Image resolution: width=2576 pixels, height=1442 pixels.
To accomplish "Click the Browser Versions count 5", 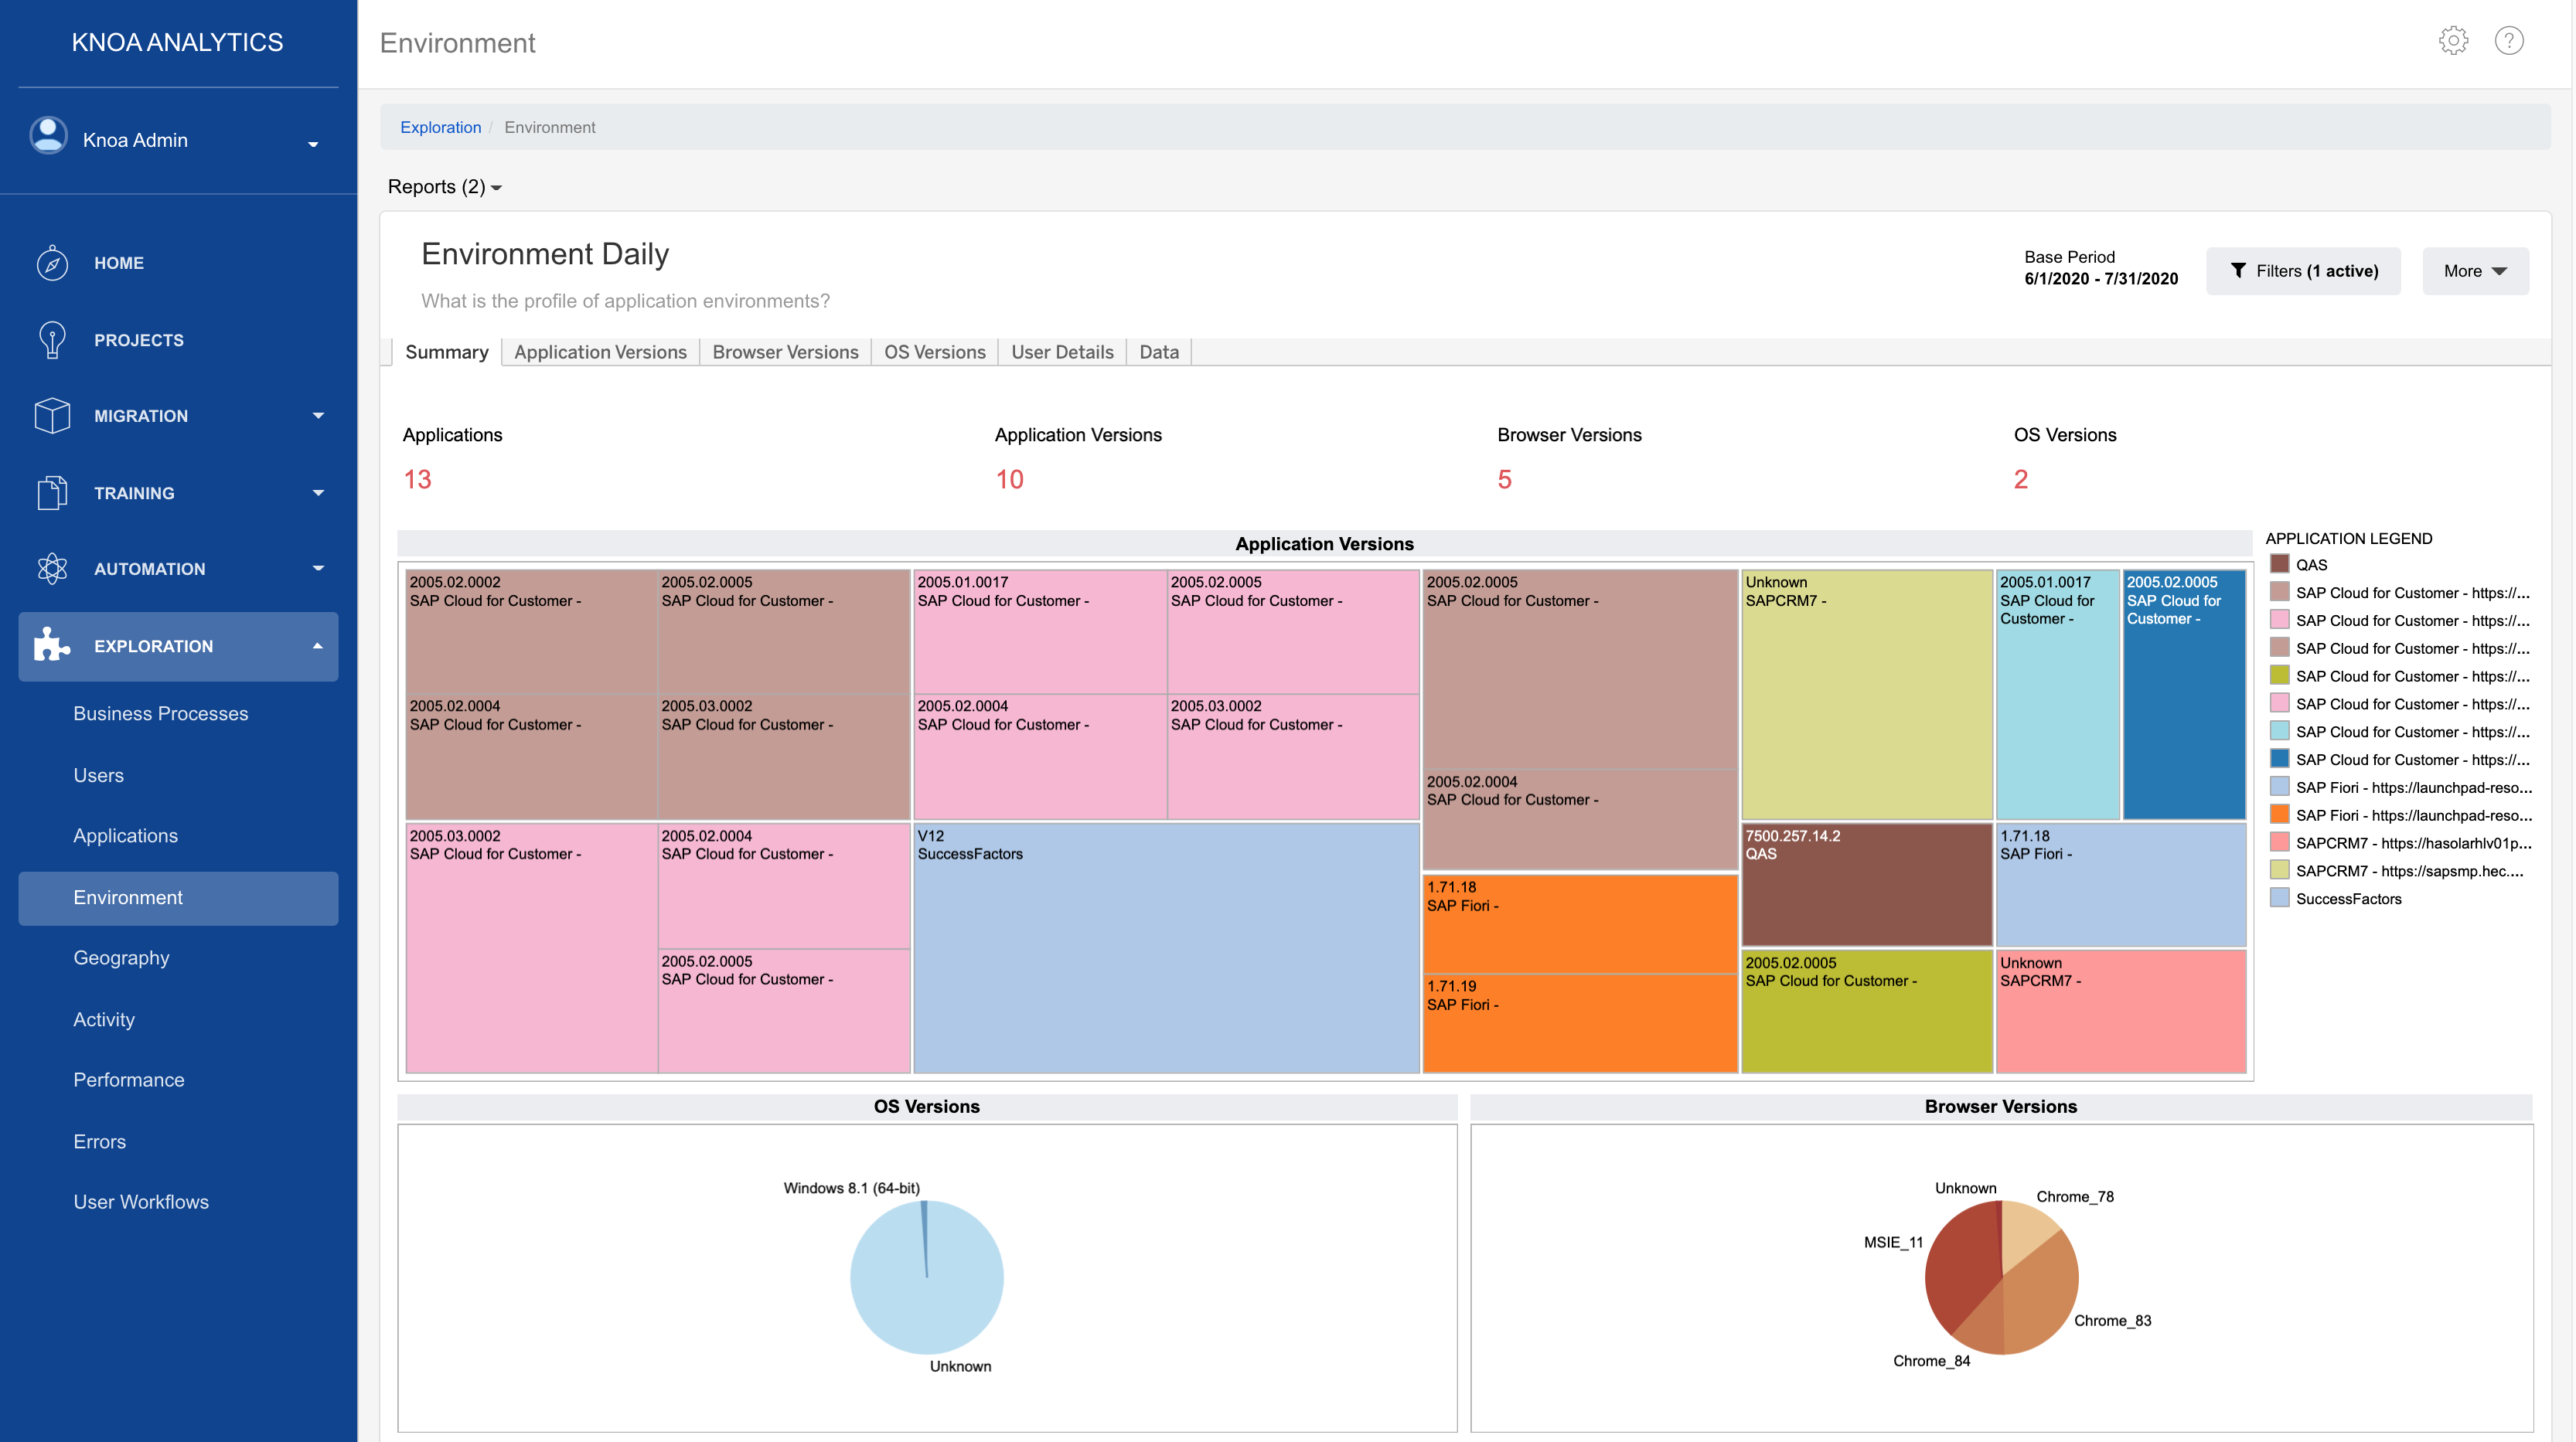I will [1504, 480].
